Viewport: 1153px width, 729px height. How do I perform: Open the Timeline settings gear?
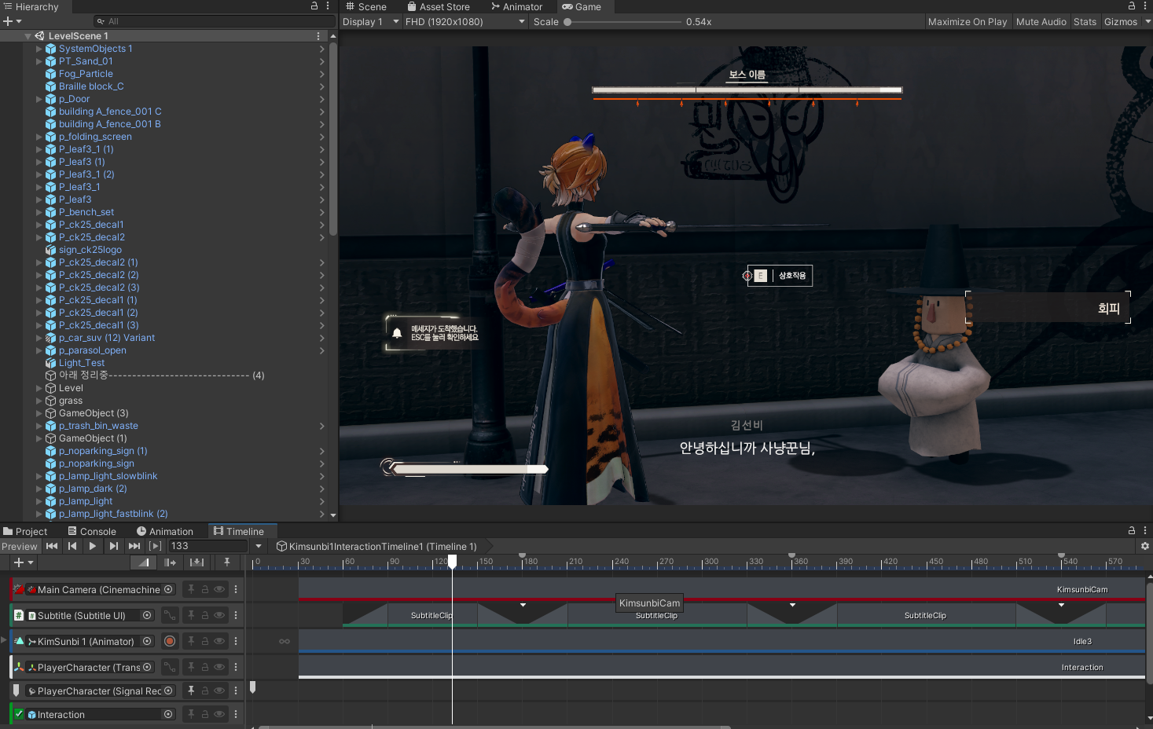(1144, 546)
